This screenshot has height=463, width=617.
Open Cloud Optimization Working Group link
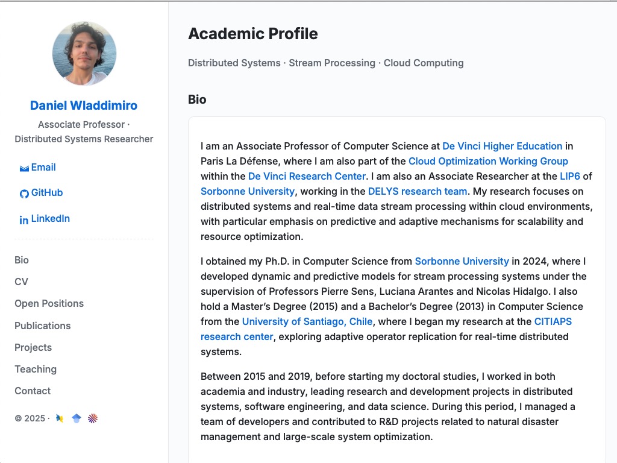pos(488,162)
